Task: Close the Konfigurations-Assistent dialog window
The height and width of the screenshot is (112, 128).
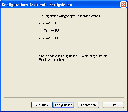Action: pyautogui.click(x=123, y=5)
